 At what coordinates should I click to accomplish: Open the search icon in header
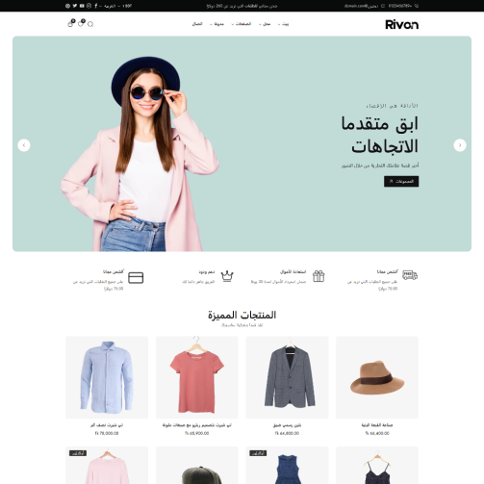(90, 24)
